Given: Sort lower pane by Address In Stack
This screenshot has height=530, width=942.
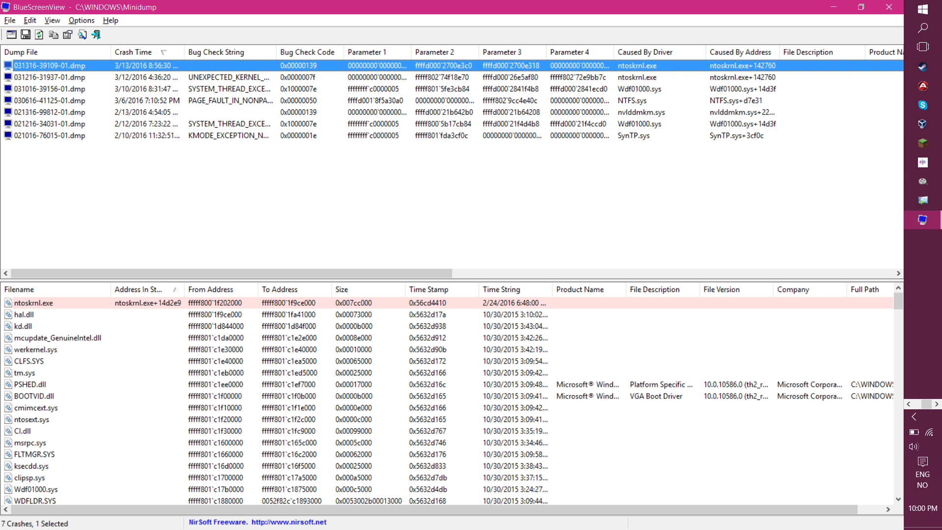Looking at the screenshot, I should tap(147, 290).
